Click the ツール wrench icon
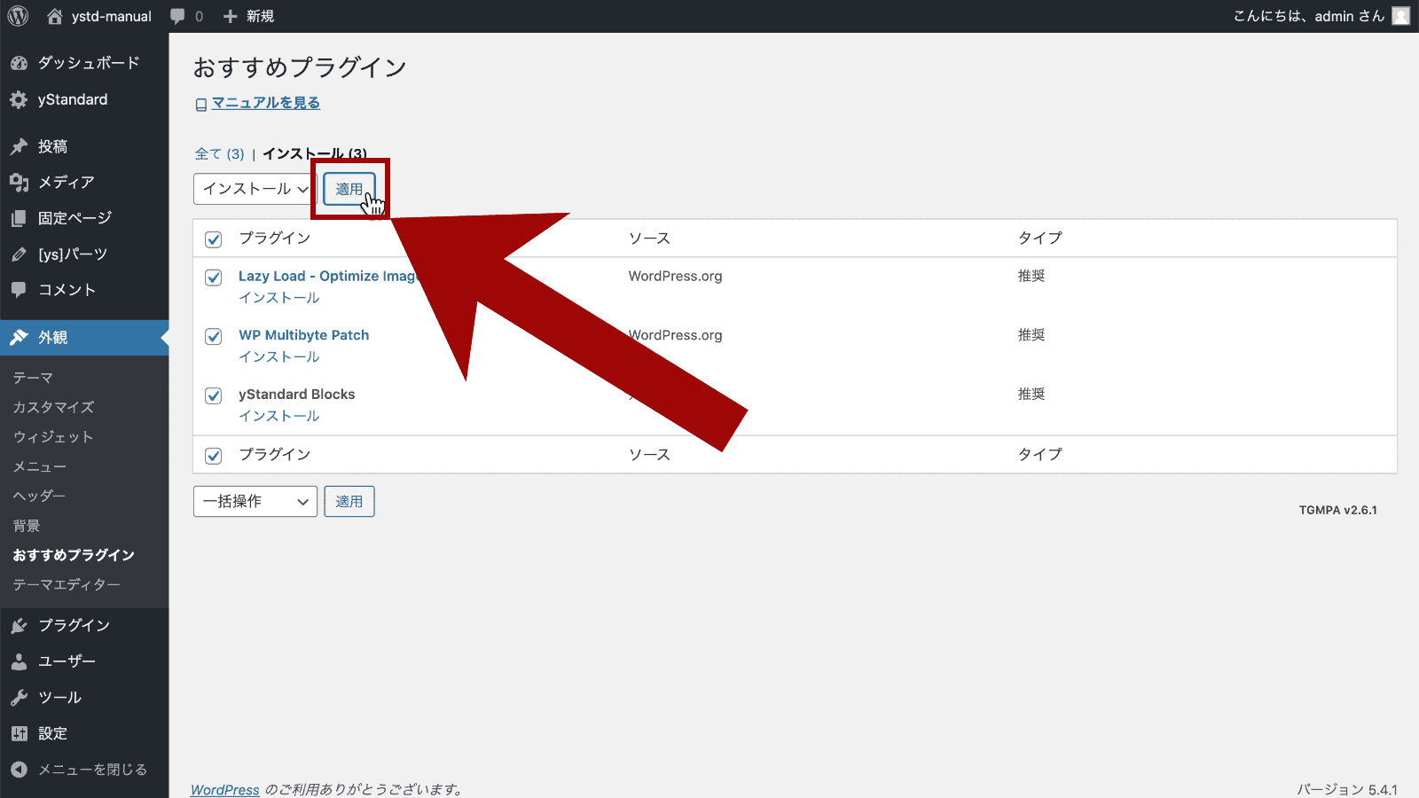This screenshot has height=798, width=1419. pos(19,698)
